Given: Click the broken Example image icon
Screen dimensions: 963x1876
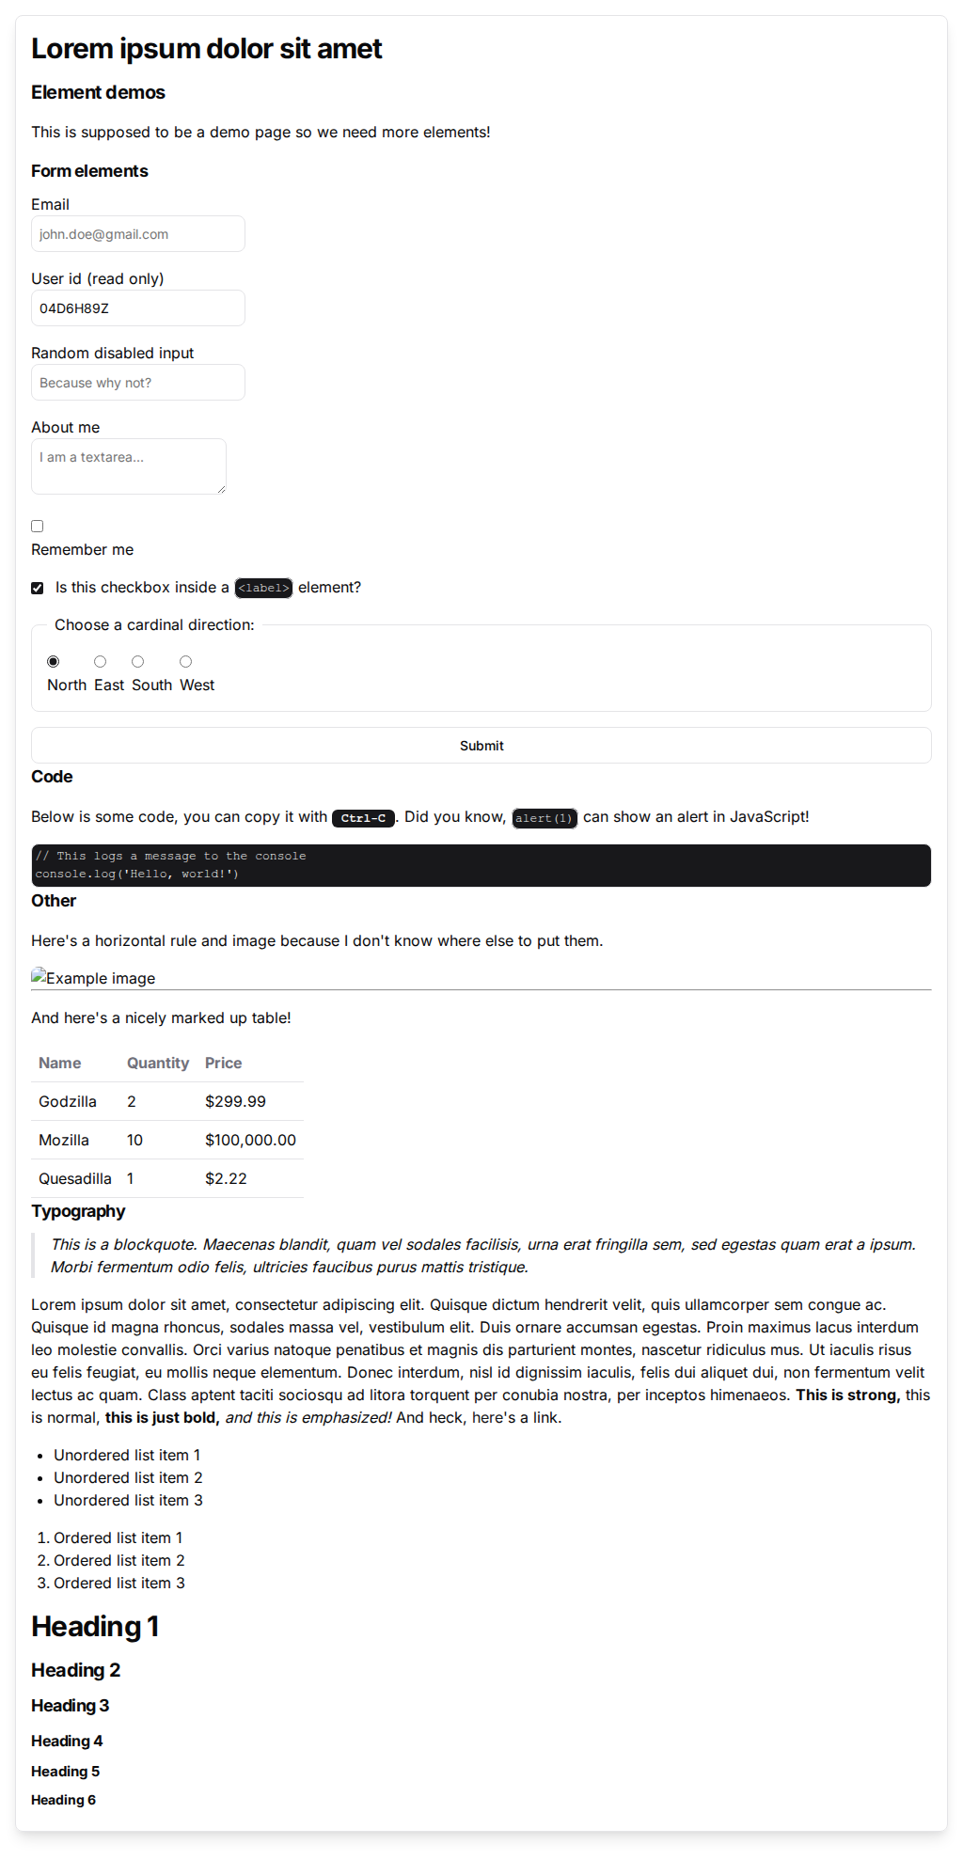Looking at the screenshot, I should [39, 977].
